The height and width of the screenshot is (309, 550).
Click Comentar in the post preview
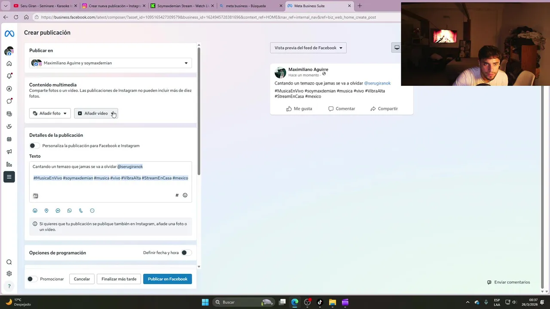342,109
